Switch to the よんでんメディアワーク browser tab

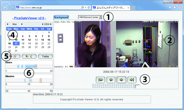click(111, 8)
